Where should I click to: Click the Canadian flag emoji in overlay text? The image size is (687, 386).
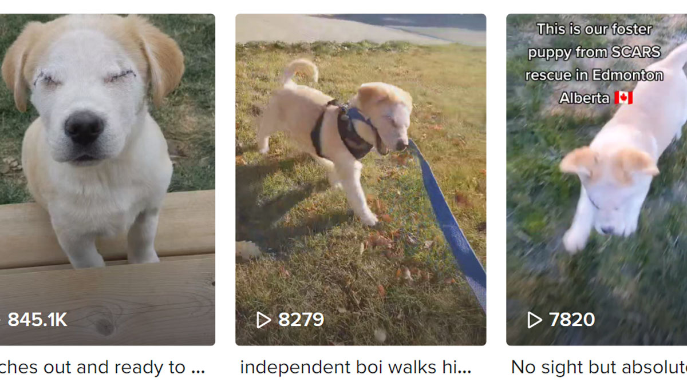pos(623,98)
